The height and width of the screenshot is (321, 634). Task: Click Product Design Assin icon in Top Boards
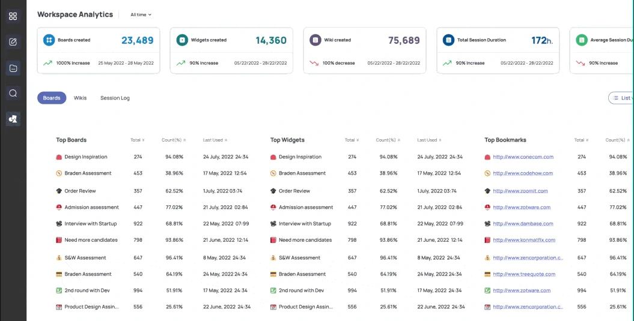(59, 307)
